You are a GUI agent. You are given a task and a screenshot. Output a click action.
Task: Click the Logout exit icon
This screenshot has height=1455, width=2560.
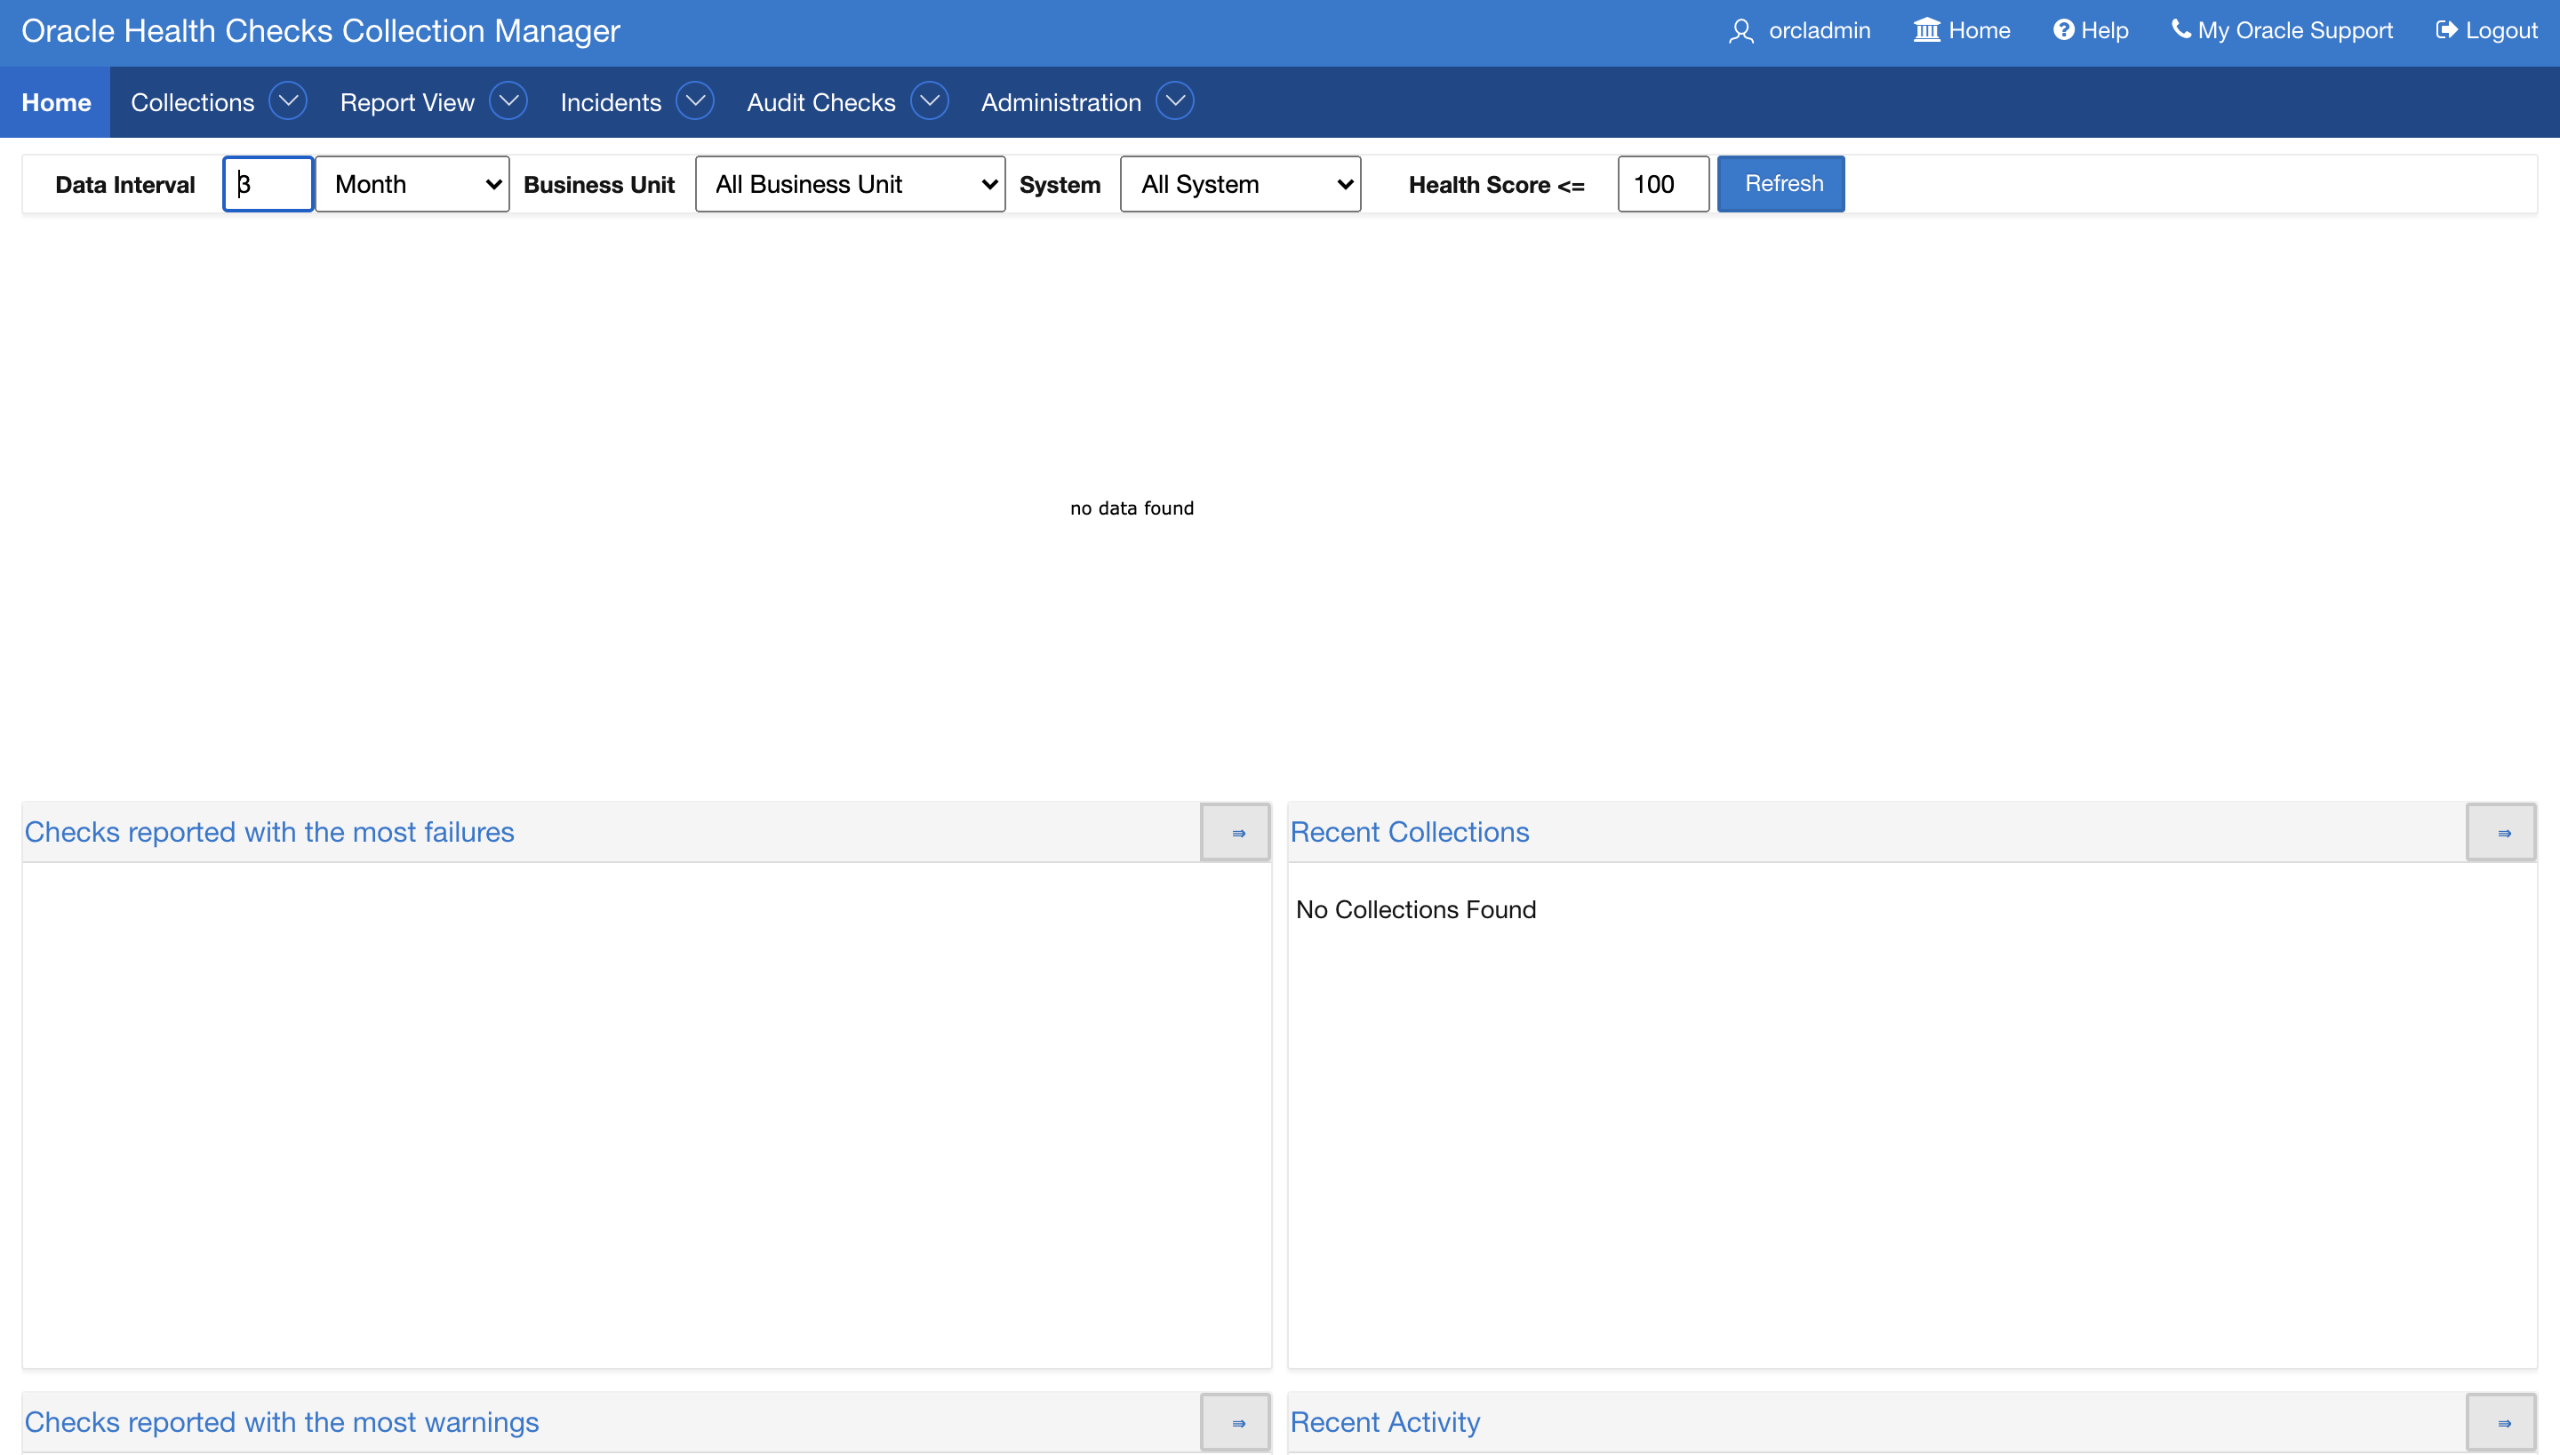pos(2446,30)
